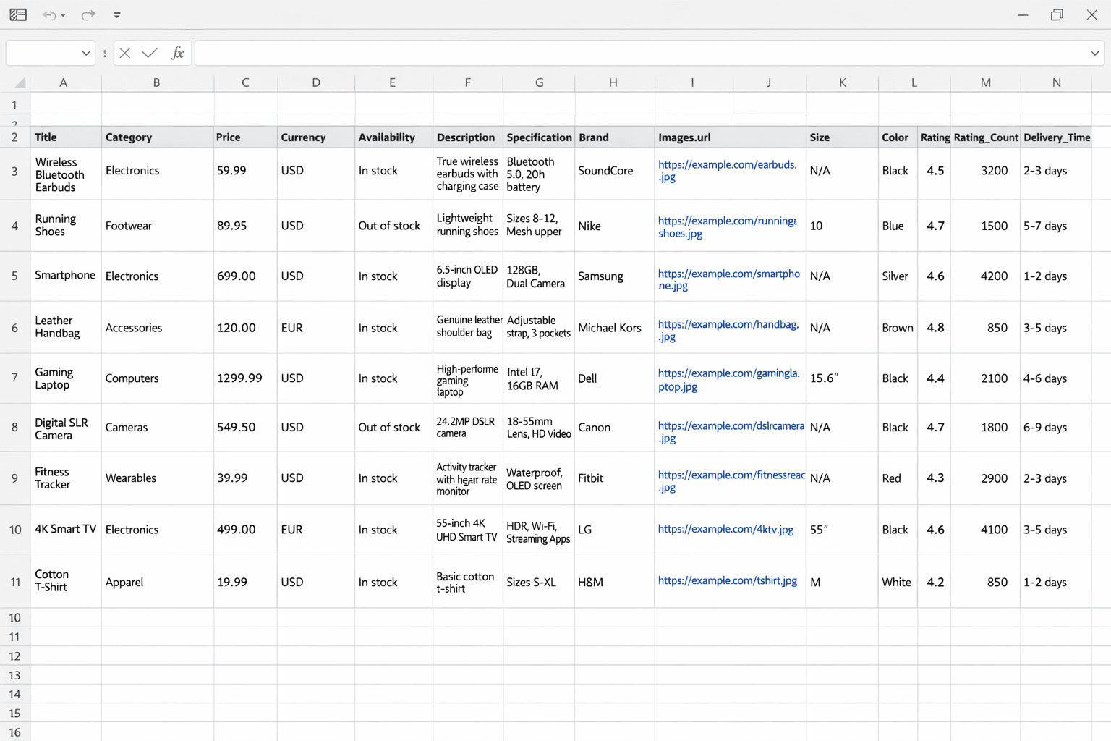Select the '6-9 days' delivery cell
The width and height of the screenshot is (1111, 741).
click(1056, 428)
